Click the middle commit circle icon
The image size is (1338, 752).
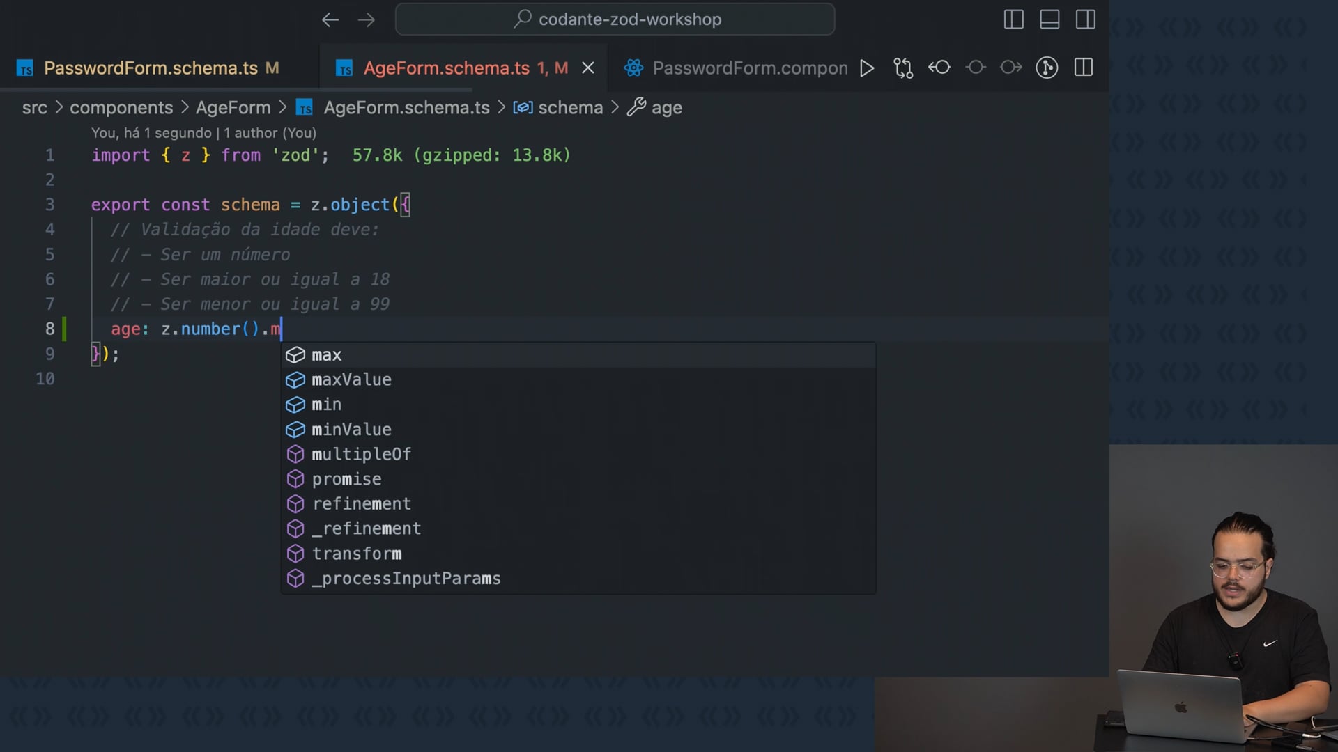(976, 68)
